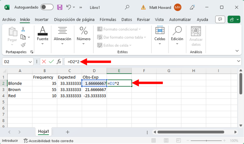
Task: Click the search magnifier in title bar
Action: [127, 7]
